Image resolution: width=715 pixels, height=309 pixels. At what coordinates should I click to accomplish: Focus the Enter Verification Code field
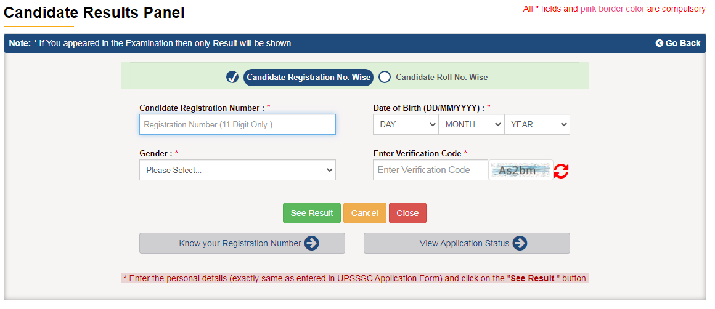coord(430,170)
